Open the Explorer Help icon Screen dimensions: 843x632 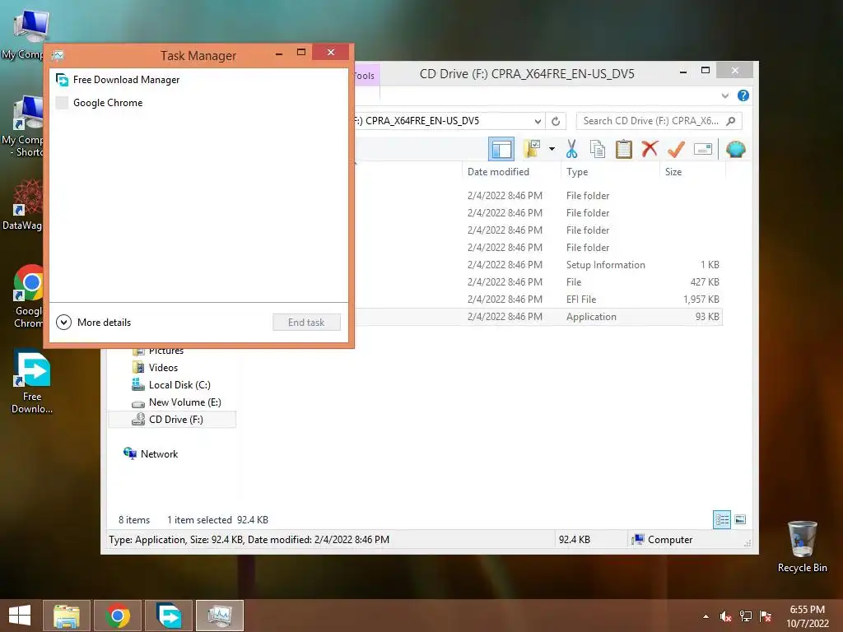tap(743, 95)
